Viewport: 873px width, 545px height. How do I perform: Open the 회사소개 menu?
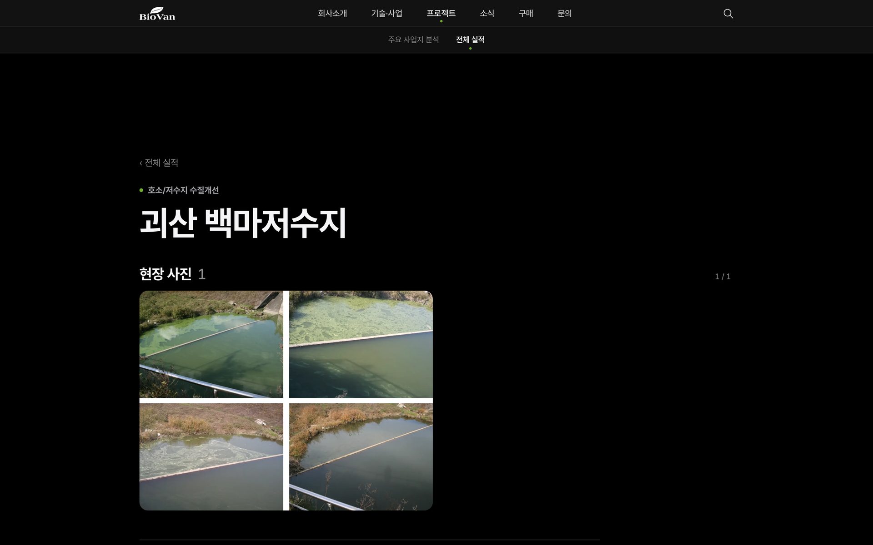332,14
